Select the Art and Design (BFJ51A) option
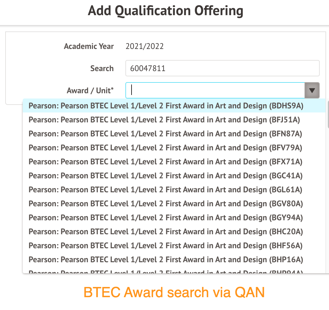The height and width of the screenshot is (310, 329). (174, 120)
